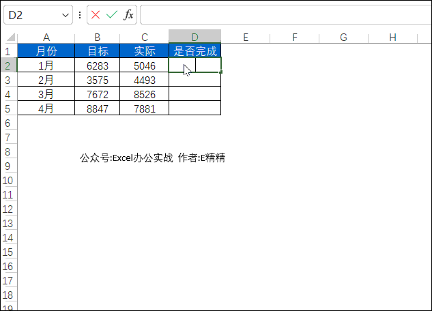Click cell 1月
The image size is (432, 311).
click(x=46, y=65)
